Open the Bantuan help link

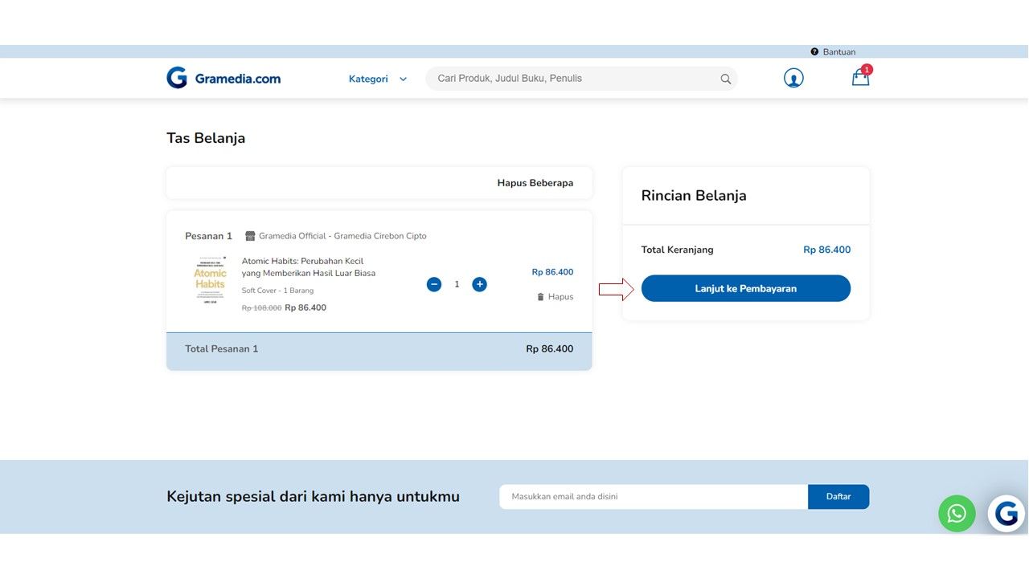tap(839, 51)
